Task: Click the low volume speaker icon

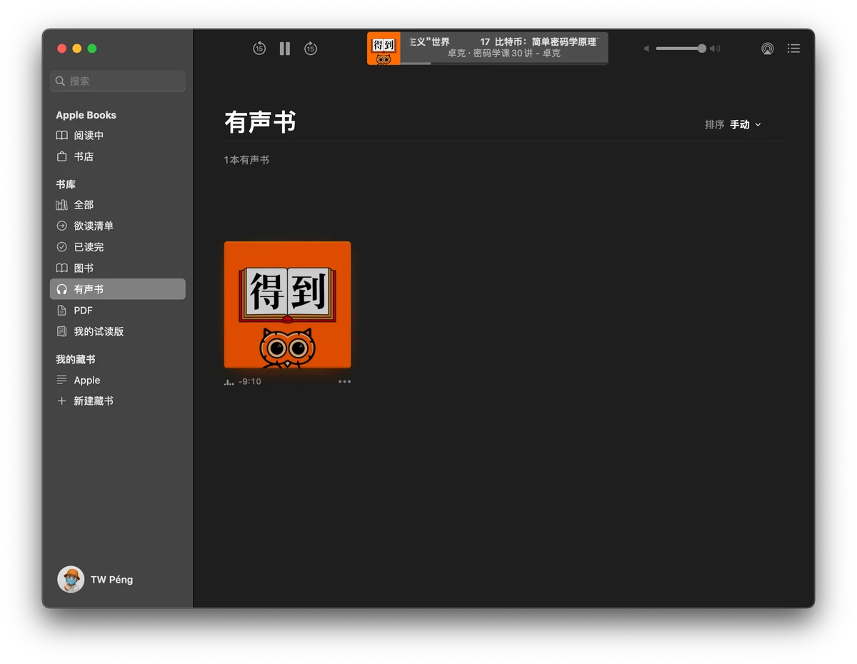Action: [646, 49]
